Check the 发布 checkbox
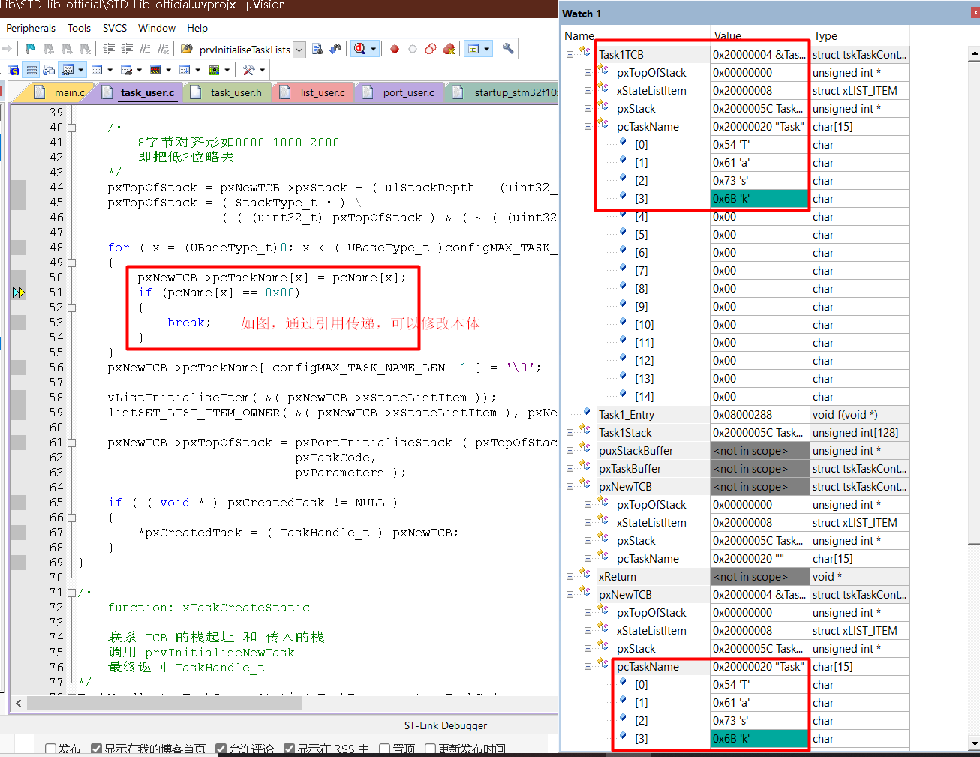Image resolution: width=980 pixels, height=757 pixels. 50,749
